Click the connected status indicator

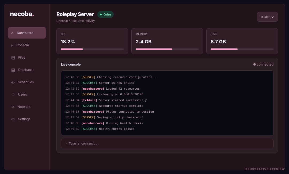(263, 65)
